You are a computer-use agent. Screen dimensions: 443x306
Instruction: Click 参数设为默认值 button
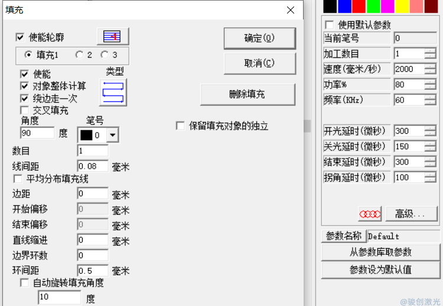click(380, 270)
